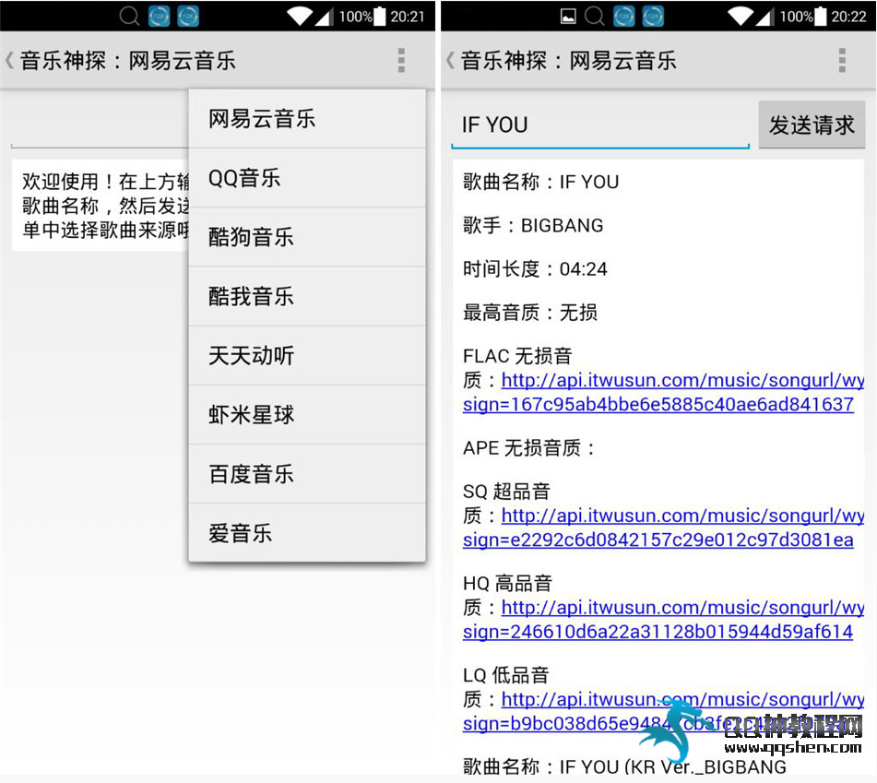877x783 pixels.
Task: Select 网易云音乐 from the source menu
Action: [x=307, y=119]
